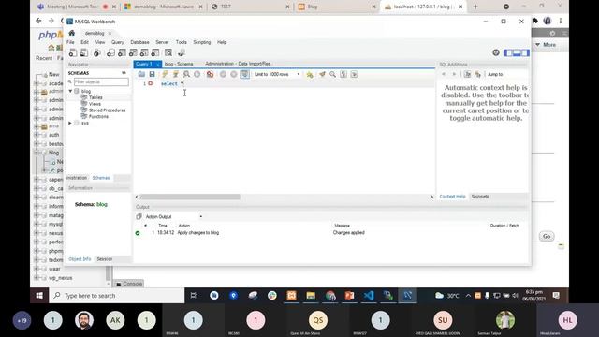This screenshot has width=599, height=337.
Task: Click Filter objects search field
Action: [x=101, y=81]
